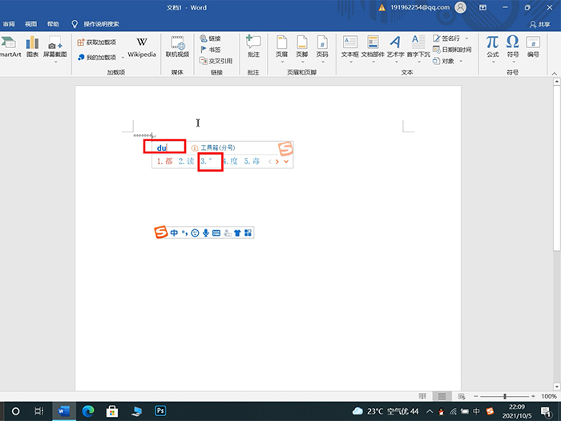
Task: Click the 获取加载项 add-ins button
Action: [97, 43]
